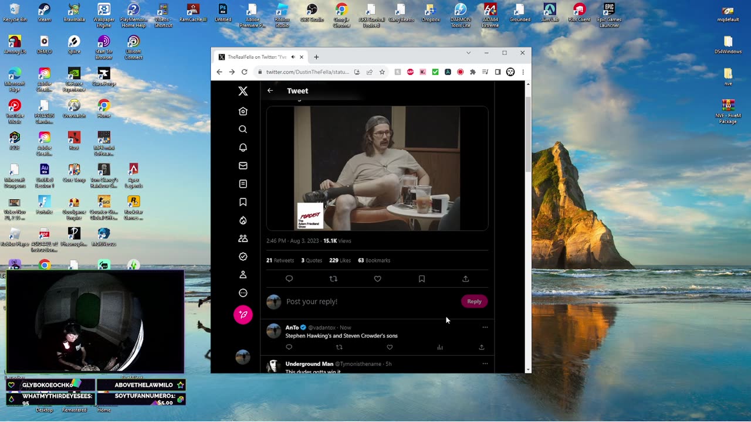
Task: Open media control icon in Chrome toolbar
Action: tap(485, 72)
